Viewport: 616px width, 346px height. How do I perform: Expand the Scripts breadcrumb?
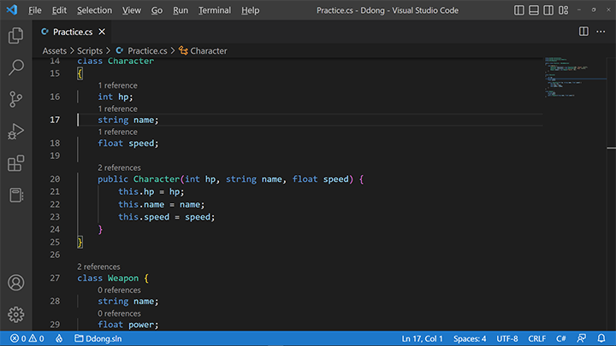[x=90, y=50]
